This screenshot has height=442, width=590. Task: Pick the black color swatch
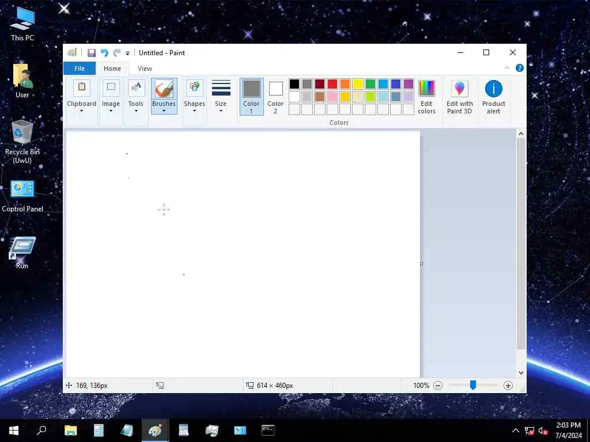tap(294, 84)
